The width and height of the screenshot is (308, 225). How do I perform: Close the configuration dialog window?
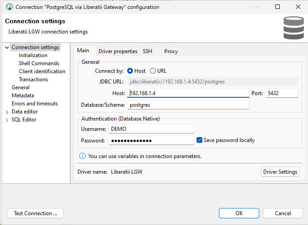pyautogui.click(x=298, y=7)
